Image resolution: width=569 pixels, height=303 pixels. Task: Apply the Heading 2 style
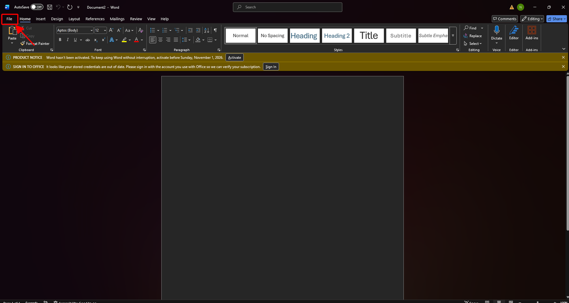[x=337, y=36]
